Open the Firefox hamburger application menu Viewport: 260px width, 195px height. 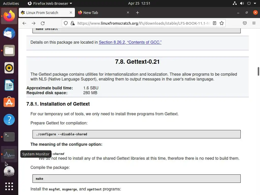[254, 23]
